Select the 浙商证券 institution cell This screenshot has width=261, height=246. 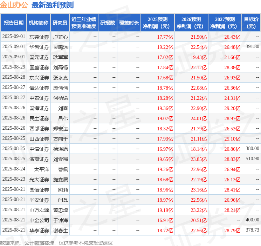tap(39, 159)
